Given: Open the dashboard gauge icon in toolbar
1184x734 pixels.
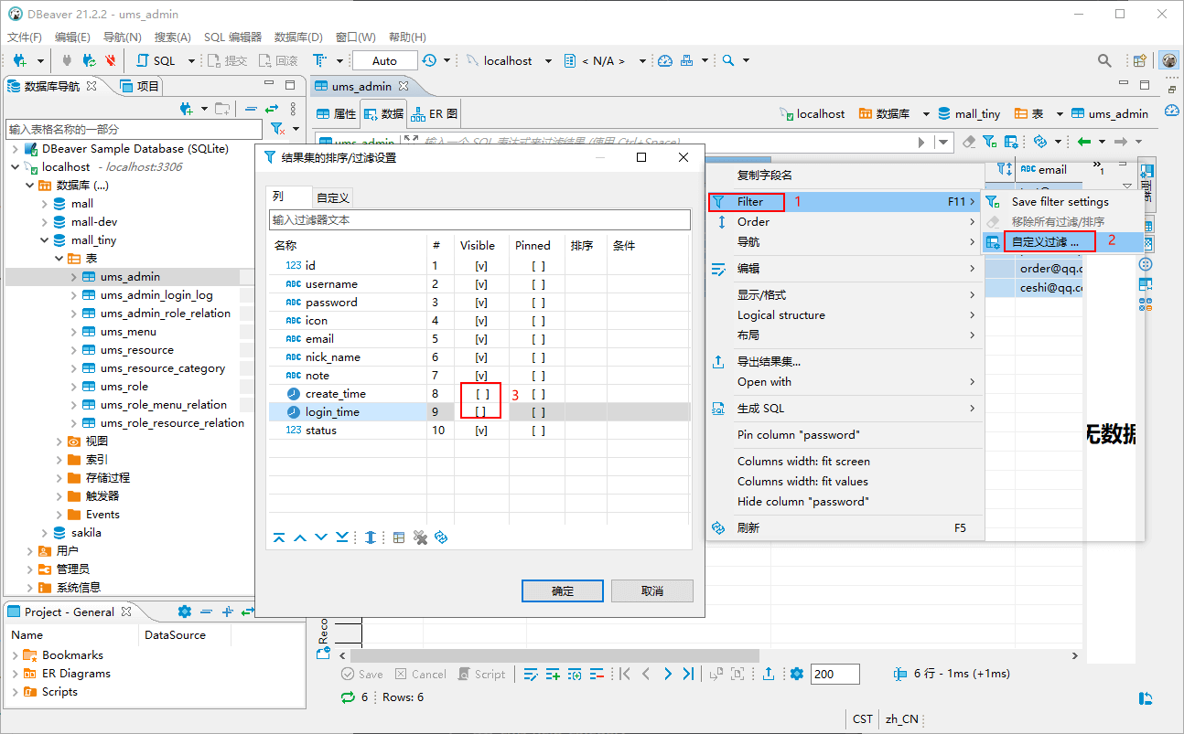Looking at the screenshot, I should pos(665,60).
